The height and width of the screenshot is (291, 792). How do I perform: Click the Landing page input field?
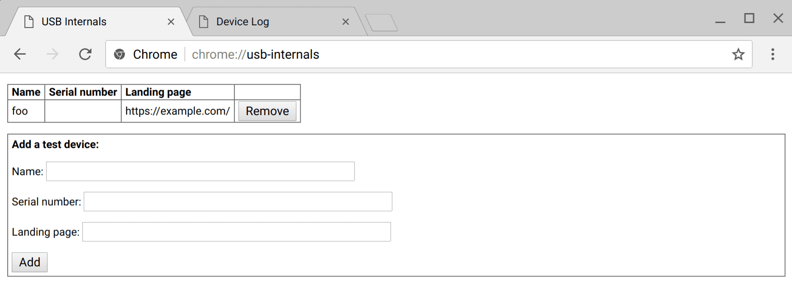(x=236, y=232)
